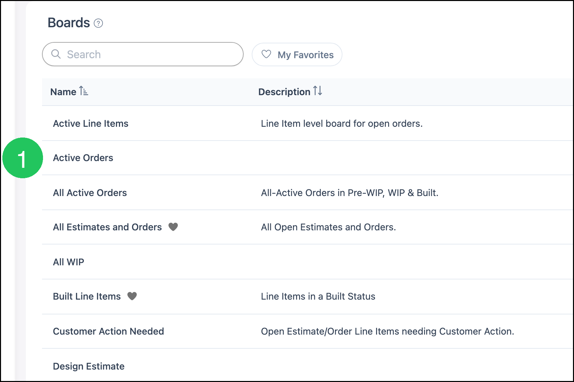Open the Built Line Items board
The width and height of the screenshot is (574, 382).
click(87, 296)
